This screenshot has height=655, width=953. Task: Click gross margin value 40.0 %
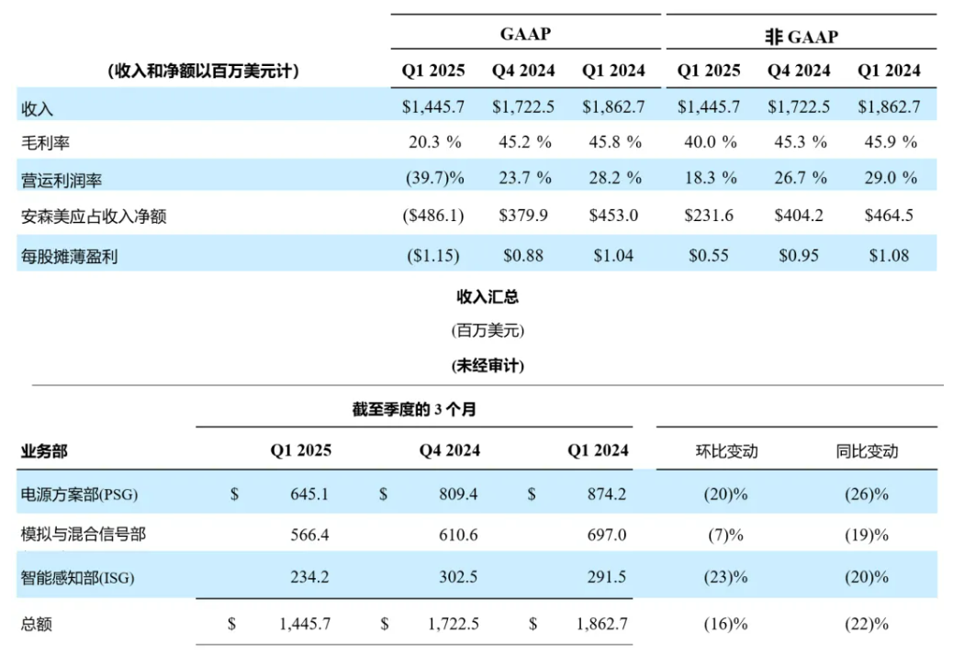(x=710, y=142)
